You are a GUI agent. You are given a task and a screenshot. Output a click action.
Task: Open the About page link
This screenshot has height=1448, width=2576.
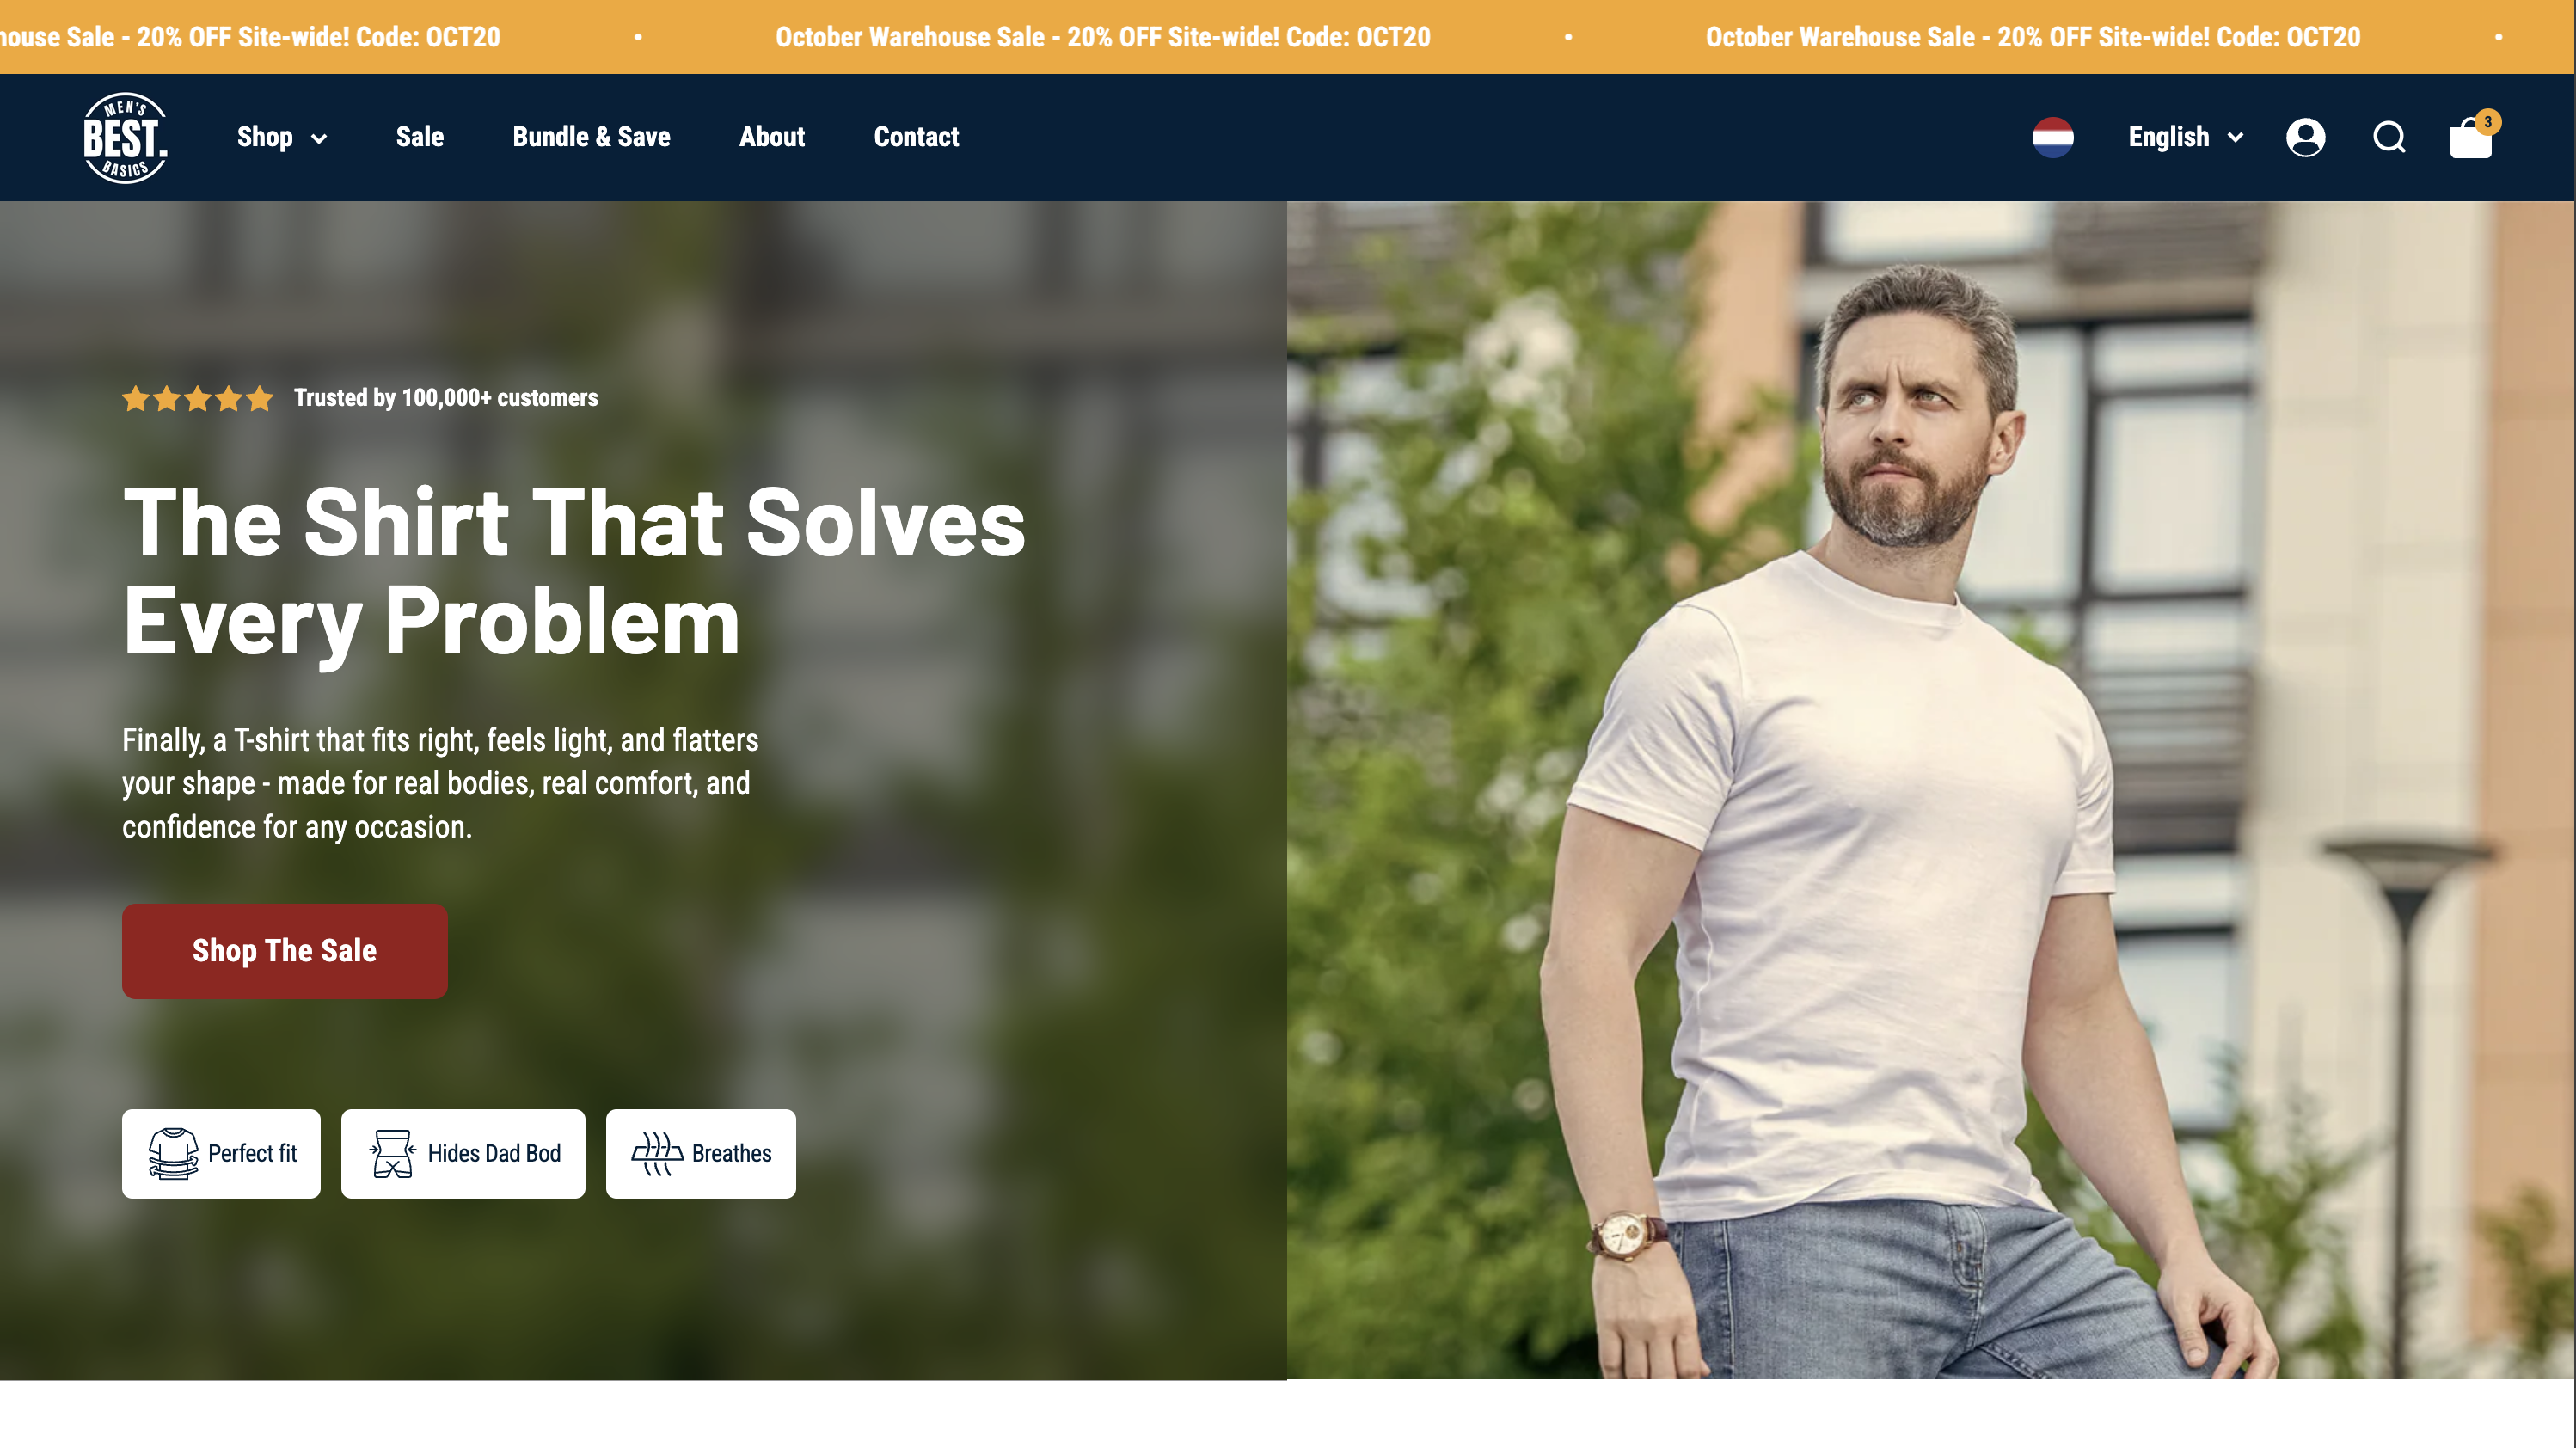pyautogui.click(x=771, y=137)
